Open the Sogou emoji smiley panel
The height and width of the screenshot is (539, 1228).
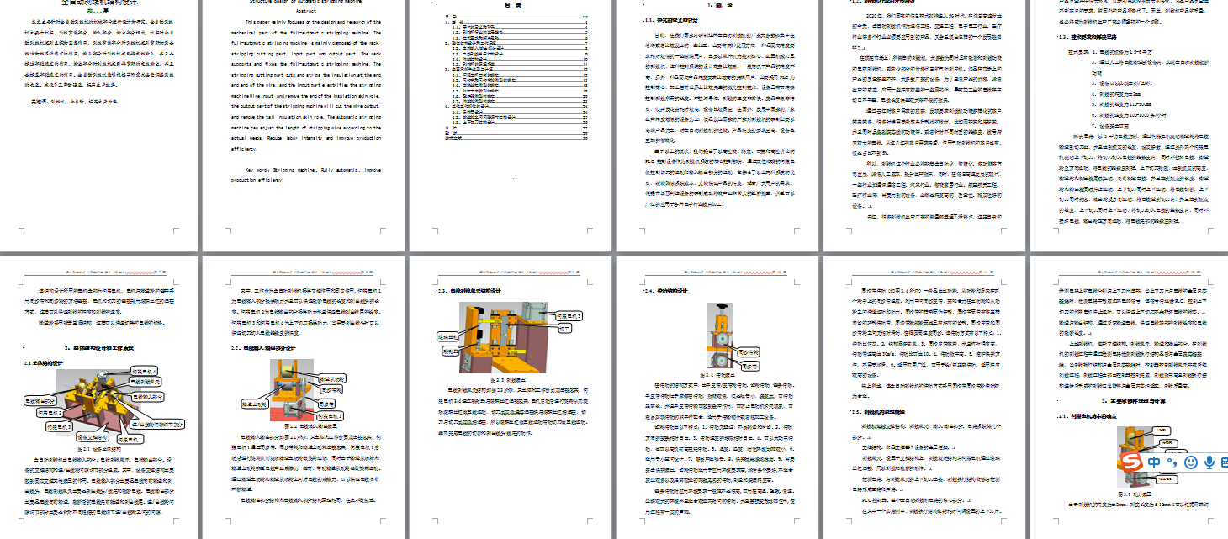(1191, 462)
